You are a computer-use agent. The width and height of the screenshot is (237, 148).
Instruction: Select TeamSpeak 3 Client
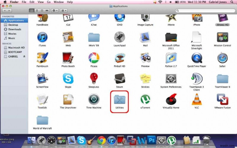[196, 78]
